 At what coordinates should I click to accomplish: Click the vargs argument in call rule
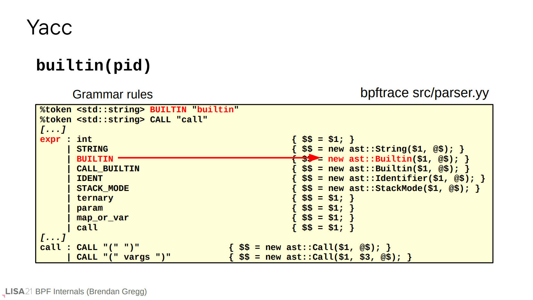[137, 257]
